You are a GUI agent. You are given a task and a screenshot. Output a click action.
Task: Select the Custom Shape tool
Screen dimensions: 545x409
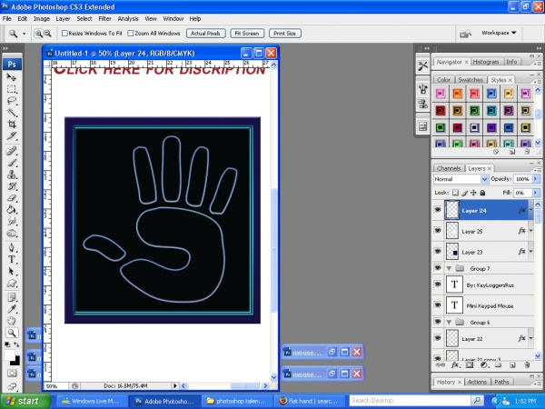(12, 283)
